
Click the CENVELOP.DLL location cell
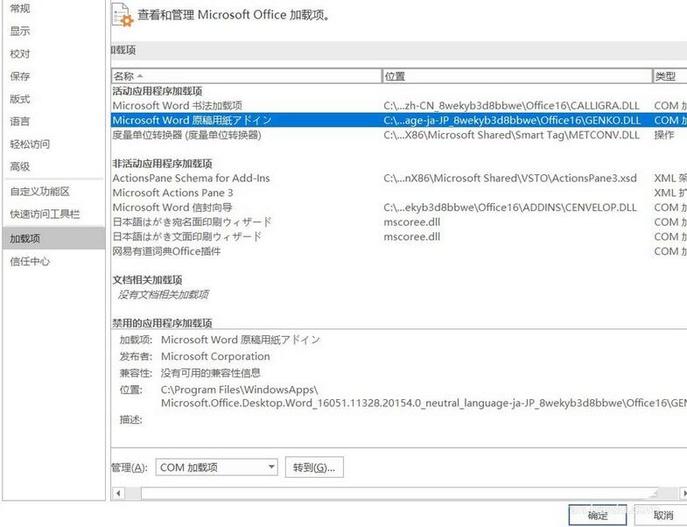(510, 207)
